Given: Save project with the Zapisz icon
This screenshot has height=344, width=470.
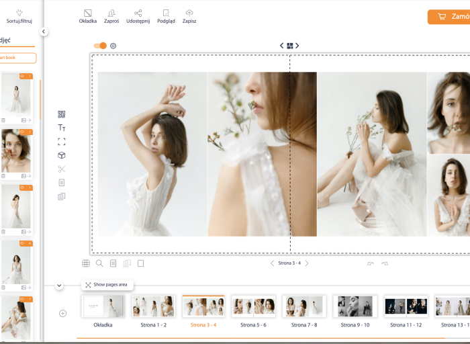Looking at the screenshot, I should (x=189, y=13).
